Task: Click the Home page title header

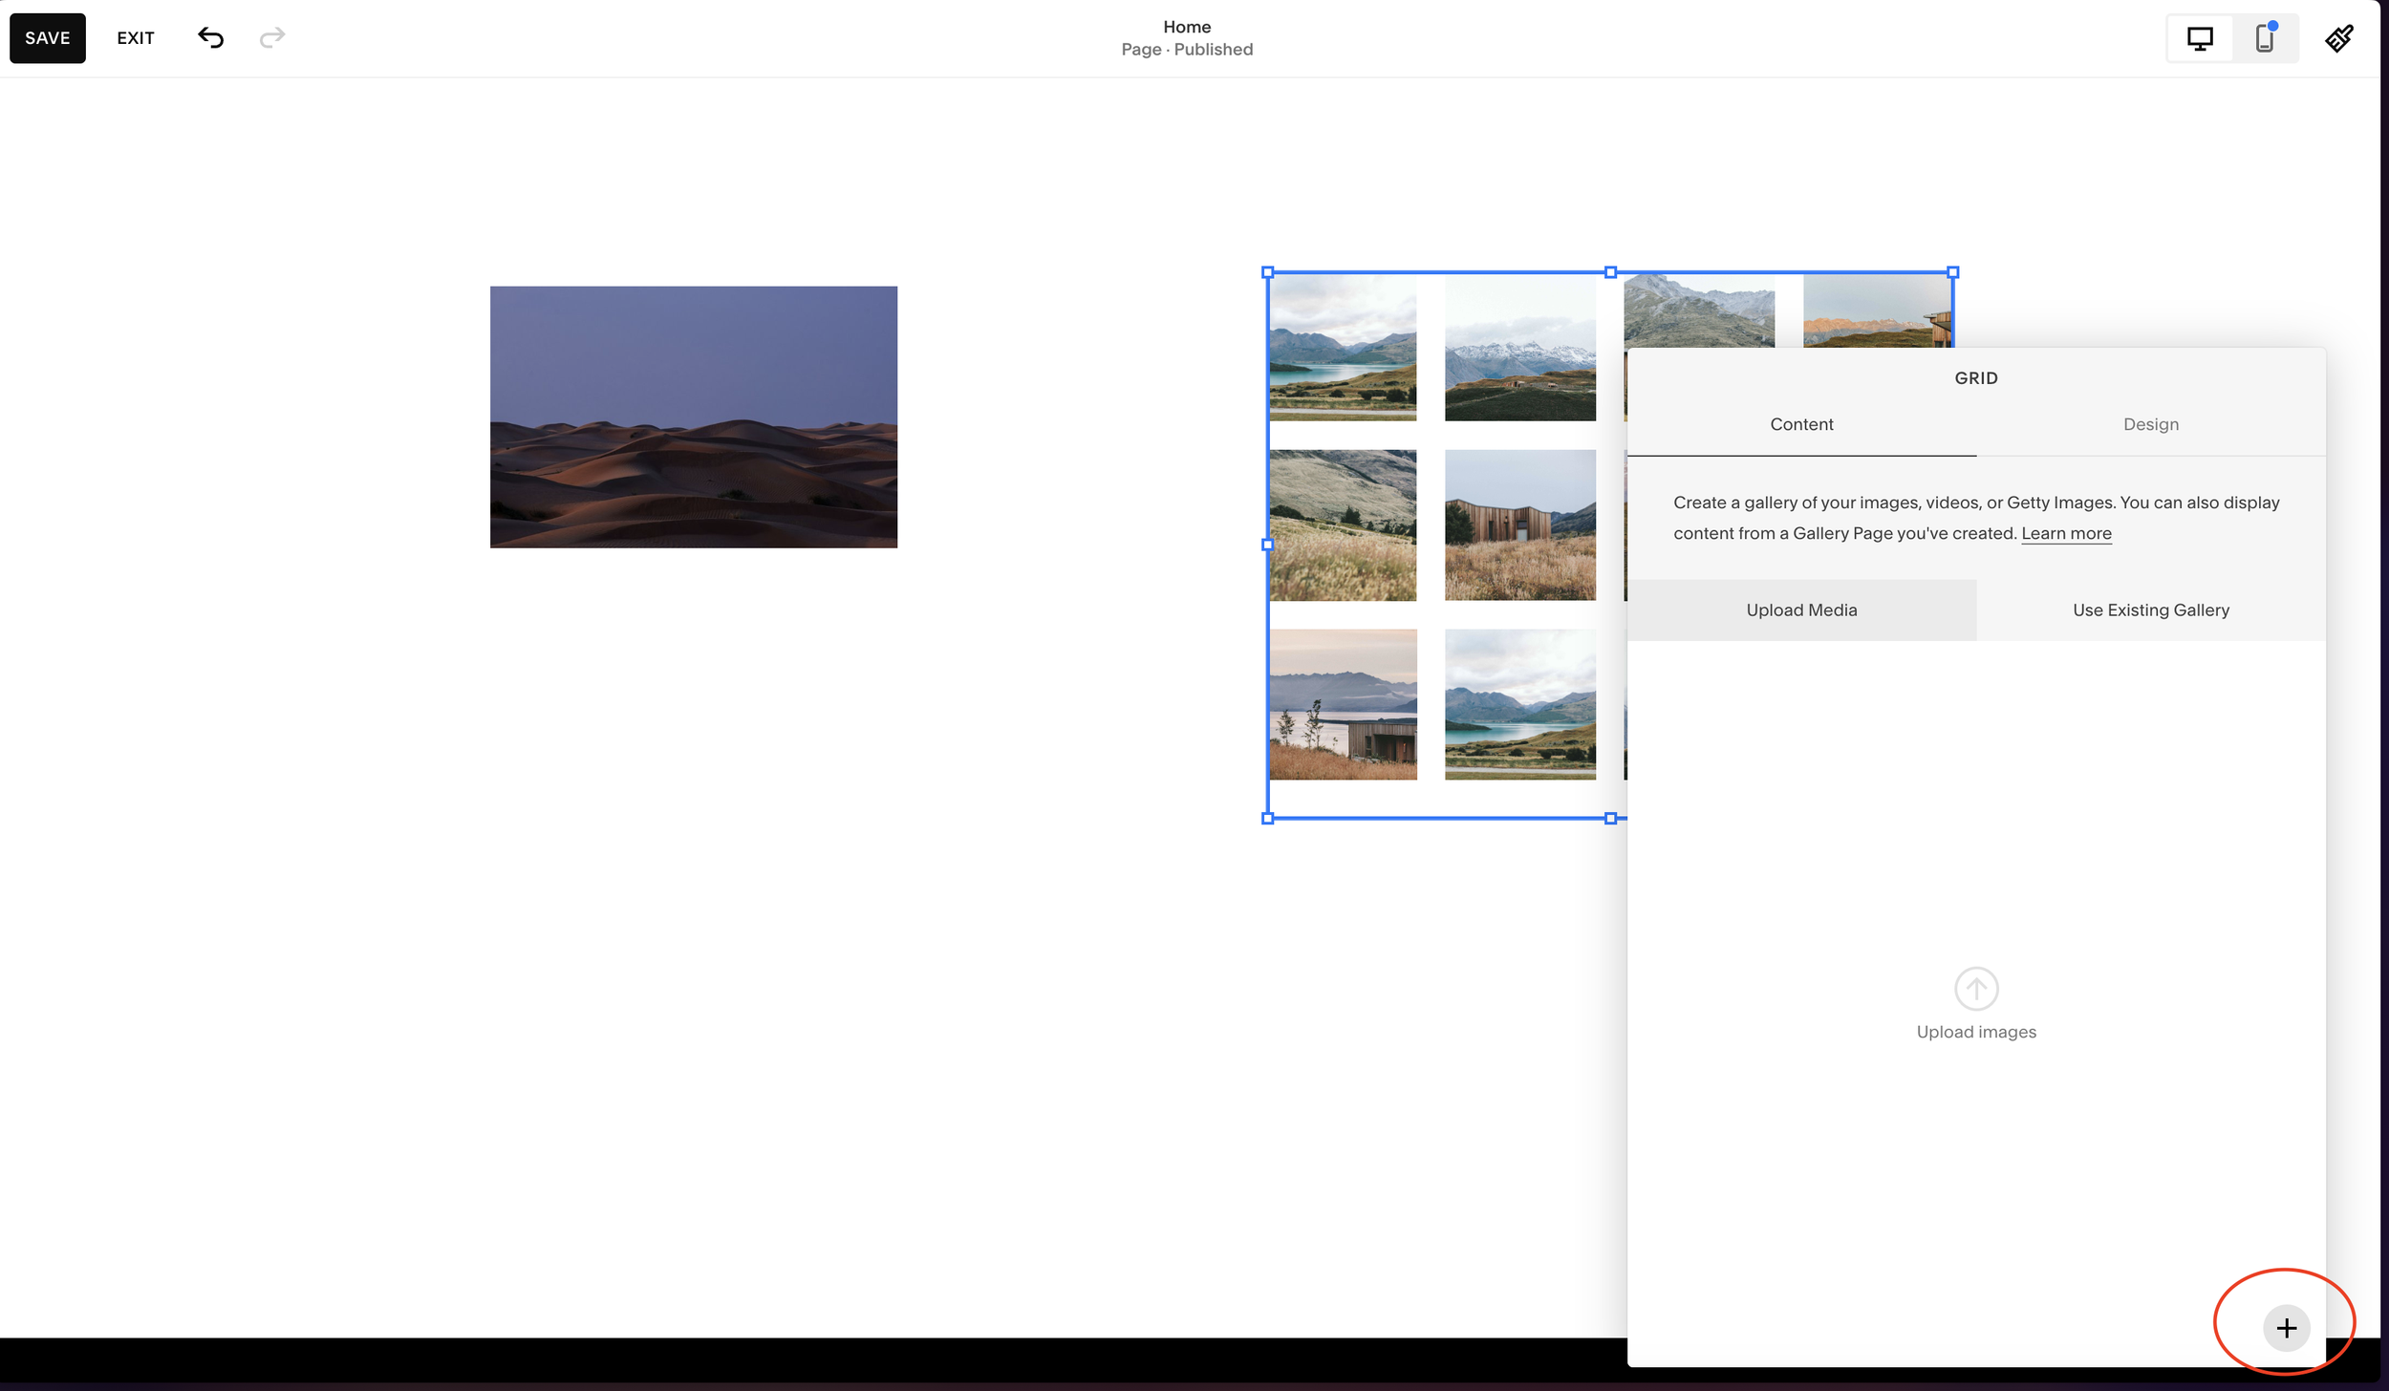Action: click(1187, 27)
